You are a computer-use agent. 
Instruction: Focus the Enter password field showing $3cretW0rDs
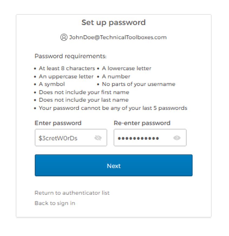71,137
